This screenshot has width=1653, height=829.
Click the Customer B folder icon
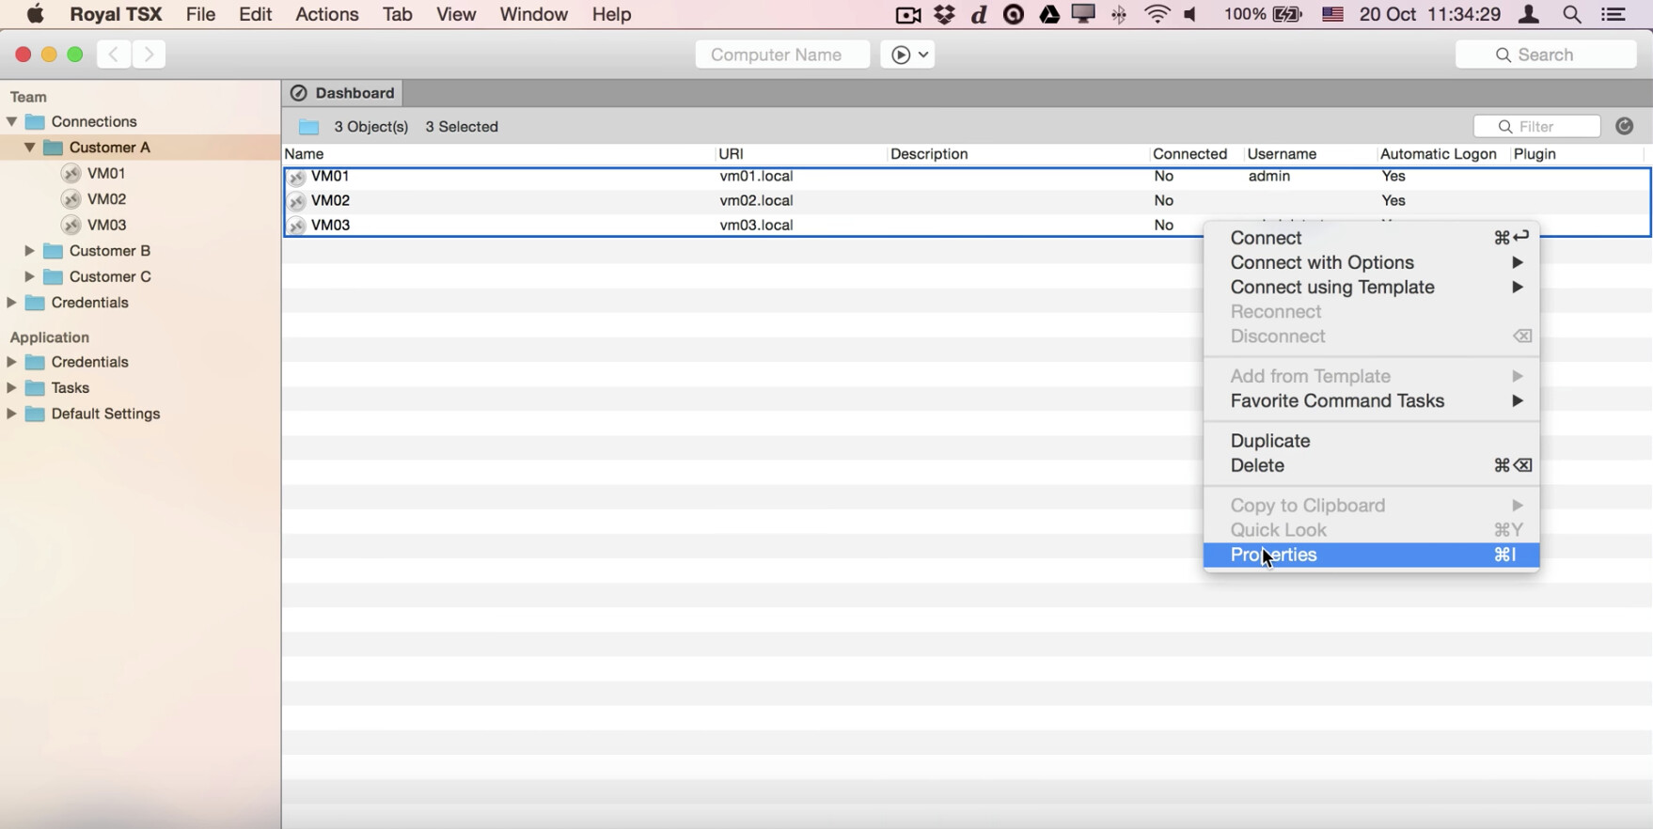coord(54,251)
